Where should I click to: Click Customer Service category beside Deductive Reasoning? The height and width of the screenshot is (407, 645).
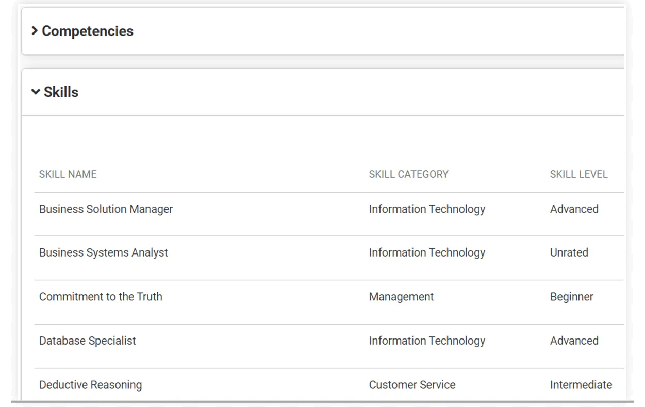click(x=411, y=384)
